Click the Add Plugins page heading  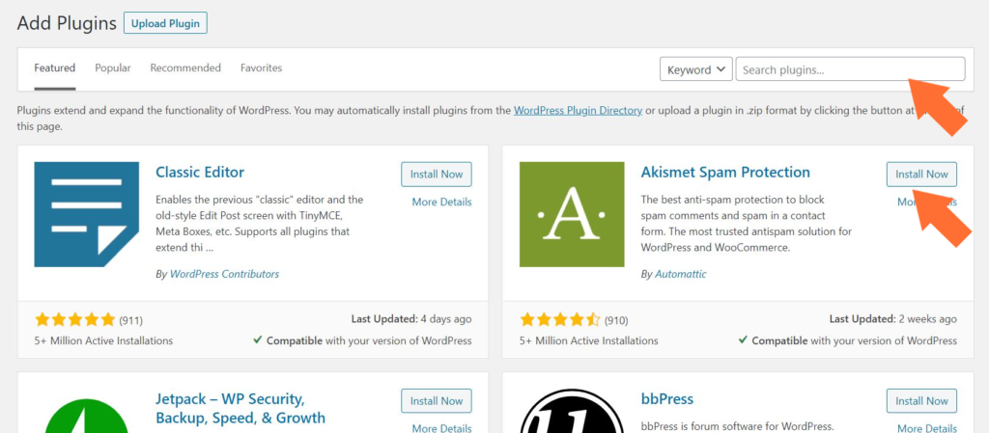click(67, 24)
